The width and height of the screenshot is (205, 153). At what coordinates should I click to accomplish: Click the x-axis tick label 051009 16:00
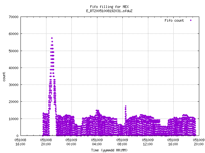pyautogui.click(x=173, y=142)
